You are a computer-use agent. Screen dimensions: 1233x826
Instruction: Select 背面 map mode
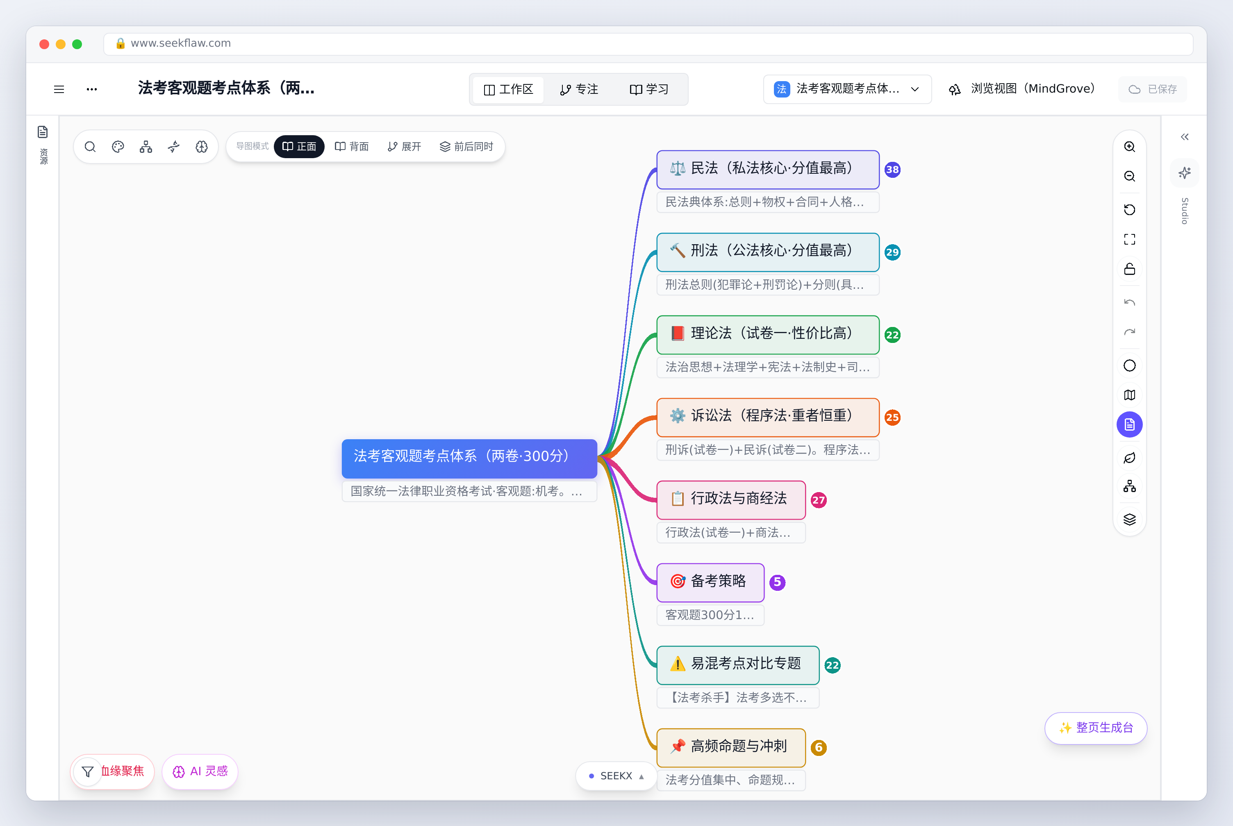pyautogui.click(x=352, y=146)
